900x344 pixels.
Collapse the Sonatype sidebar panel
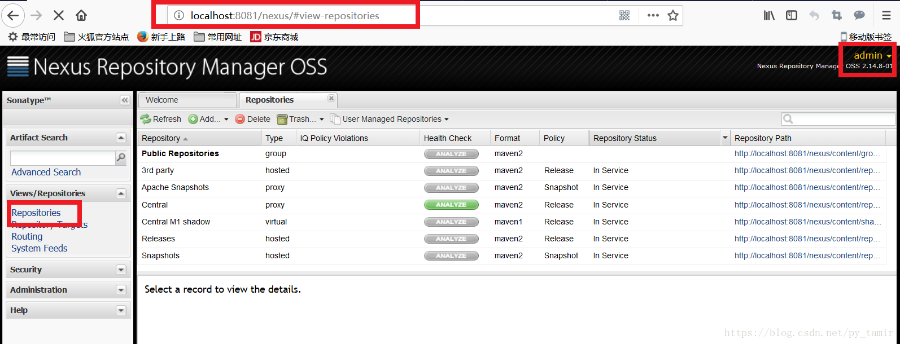(x=125, y=100)
